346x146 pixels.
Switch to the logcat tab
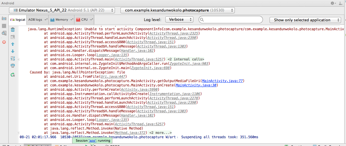(x=18, y=20)
